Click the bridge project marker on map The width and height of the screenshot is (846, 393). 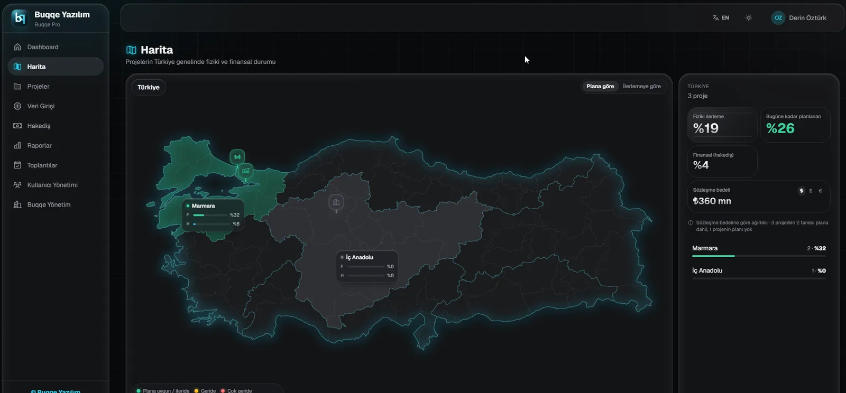[237, 157]
